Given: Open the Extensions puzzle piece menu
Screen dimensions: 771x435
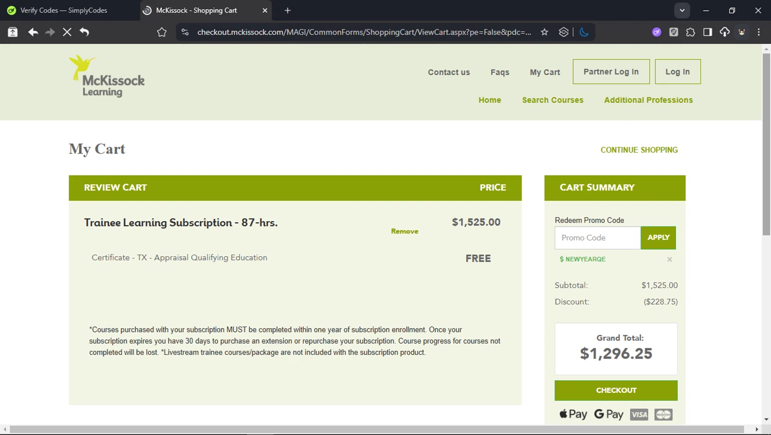Looking at the screenshot, I should click(690, 32).
